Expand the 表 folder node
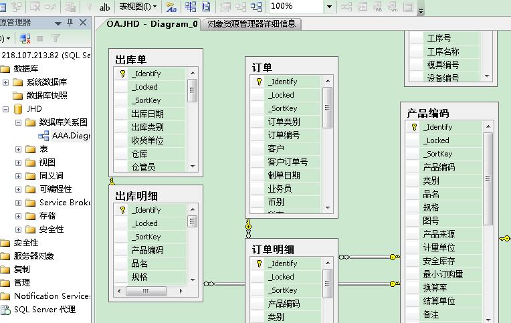The image size is (511, 323). tap(19, 149)
